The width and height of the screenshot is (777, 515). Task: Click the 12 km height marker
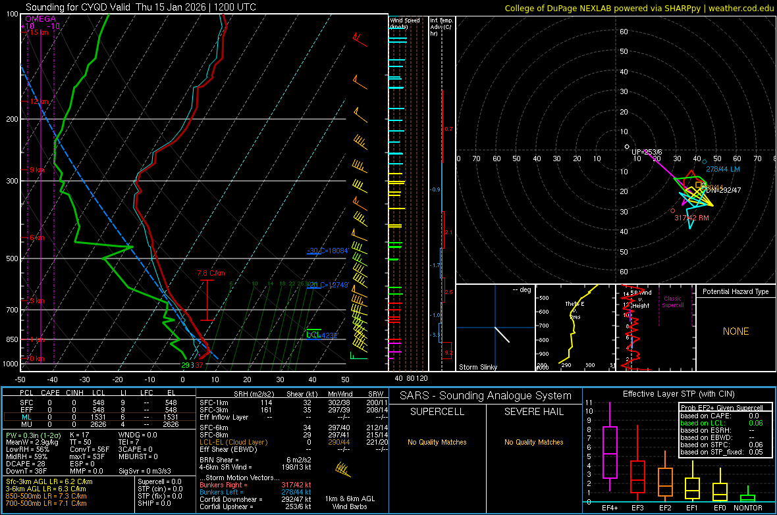39,101
